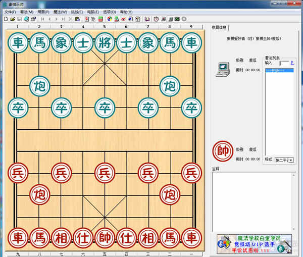
Task: Click the Open file folder icon
Action: click(x=12, y=19)
